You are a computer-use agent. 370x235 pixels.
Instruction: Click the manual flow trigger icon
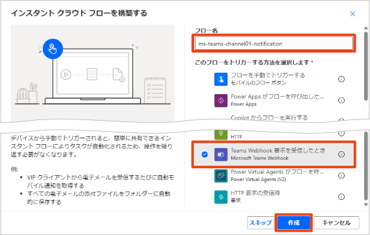221,79
